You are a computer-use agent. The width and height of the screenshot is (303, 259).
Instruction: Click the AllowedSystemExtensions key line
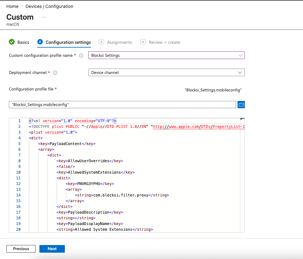(95, 172)
